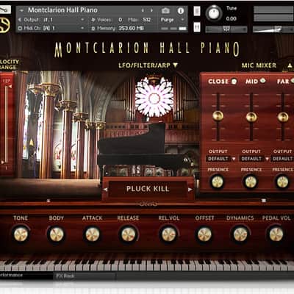Screen dimensions: 294x294
Task: Toggle the CLOSE mic on/off button
Action: coord(234,81)
